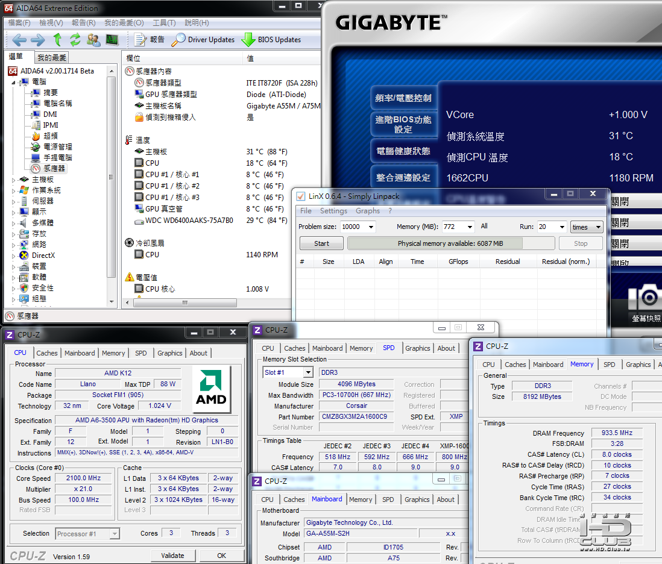The height and width of the screenshot is (564, 662).
Task: Click Validate in left CPU-Z window
Action: pyautogui.click(x=172, y=556)
